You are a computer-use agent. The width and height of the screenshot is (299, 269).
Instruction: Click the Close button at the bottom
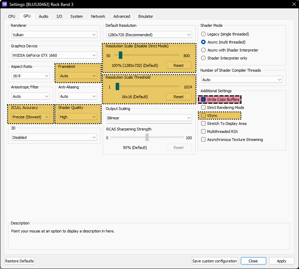pyautogui.click(x=253, y=261)
